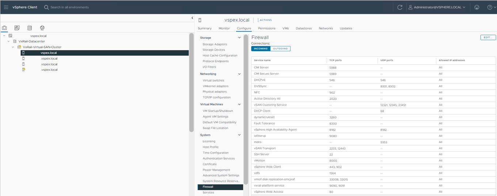Collapse the VxRail-Datacenter tree node
The image size is (497, 196).
tap(8, 41)
